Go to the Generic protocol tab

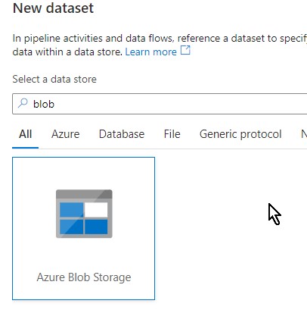240,134
